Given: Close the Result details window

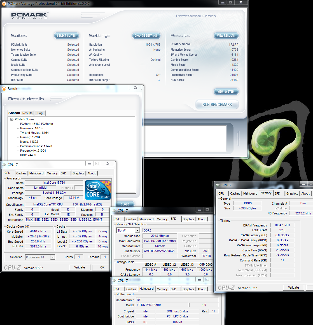Looking at the screenshot, I should pos(136,87).
